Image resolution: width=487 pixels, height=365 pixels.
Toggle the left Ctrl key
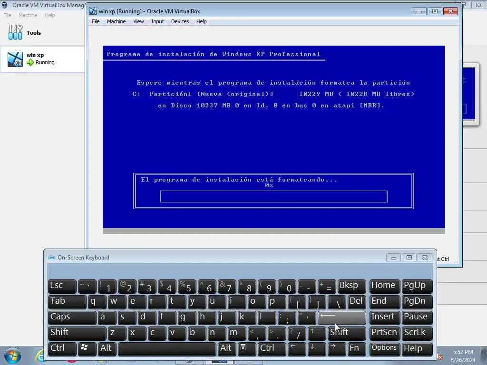[x=62, y=348]
